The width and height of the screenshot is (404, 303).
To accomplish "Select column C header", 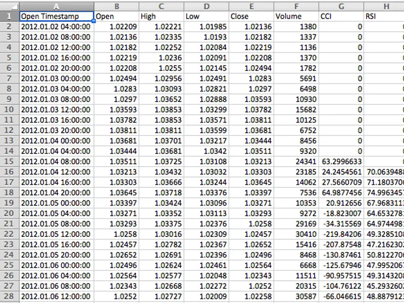I will pos(162,6).
